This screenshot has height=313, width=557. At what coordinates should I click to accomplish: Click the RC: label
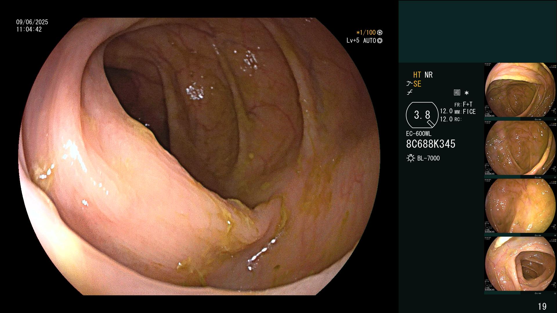pyautogui.click(x=458, y=119)
